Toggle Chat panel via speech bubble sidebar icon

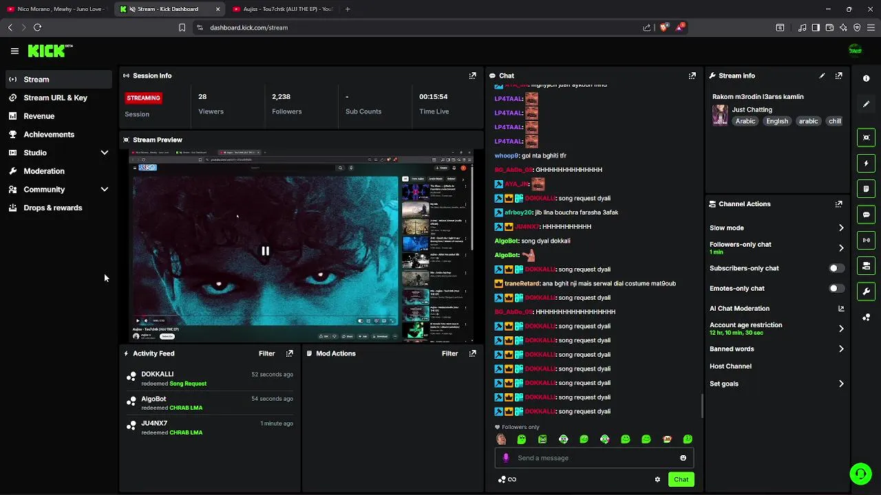(866, 214)
